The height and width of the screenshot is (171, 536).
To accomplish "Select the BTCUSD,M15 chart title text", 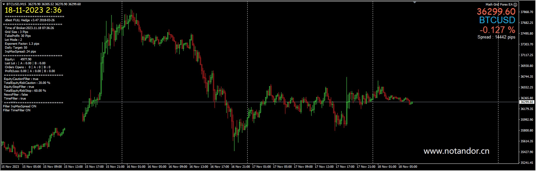I will point(16,4).
